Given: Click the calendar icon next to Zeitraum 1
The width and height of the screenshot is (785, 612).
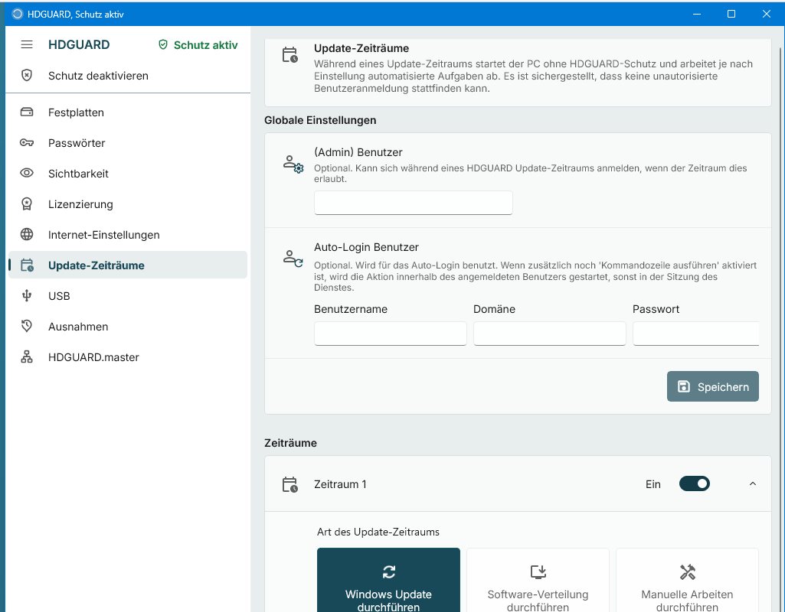Looking at the screenshot, I should coord(289,484).
